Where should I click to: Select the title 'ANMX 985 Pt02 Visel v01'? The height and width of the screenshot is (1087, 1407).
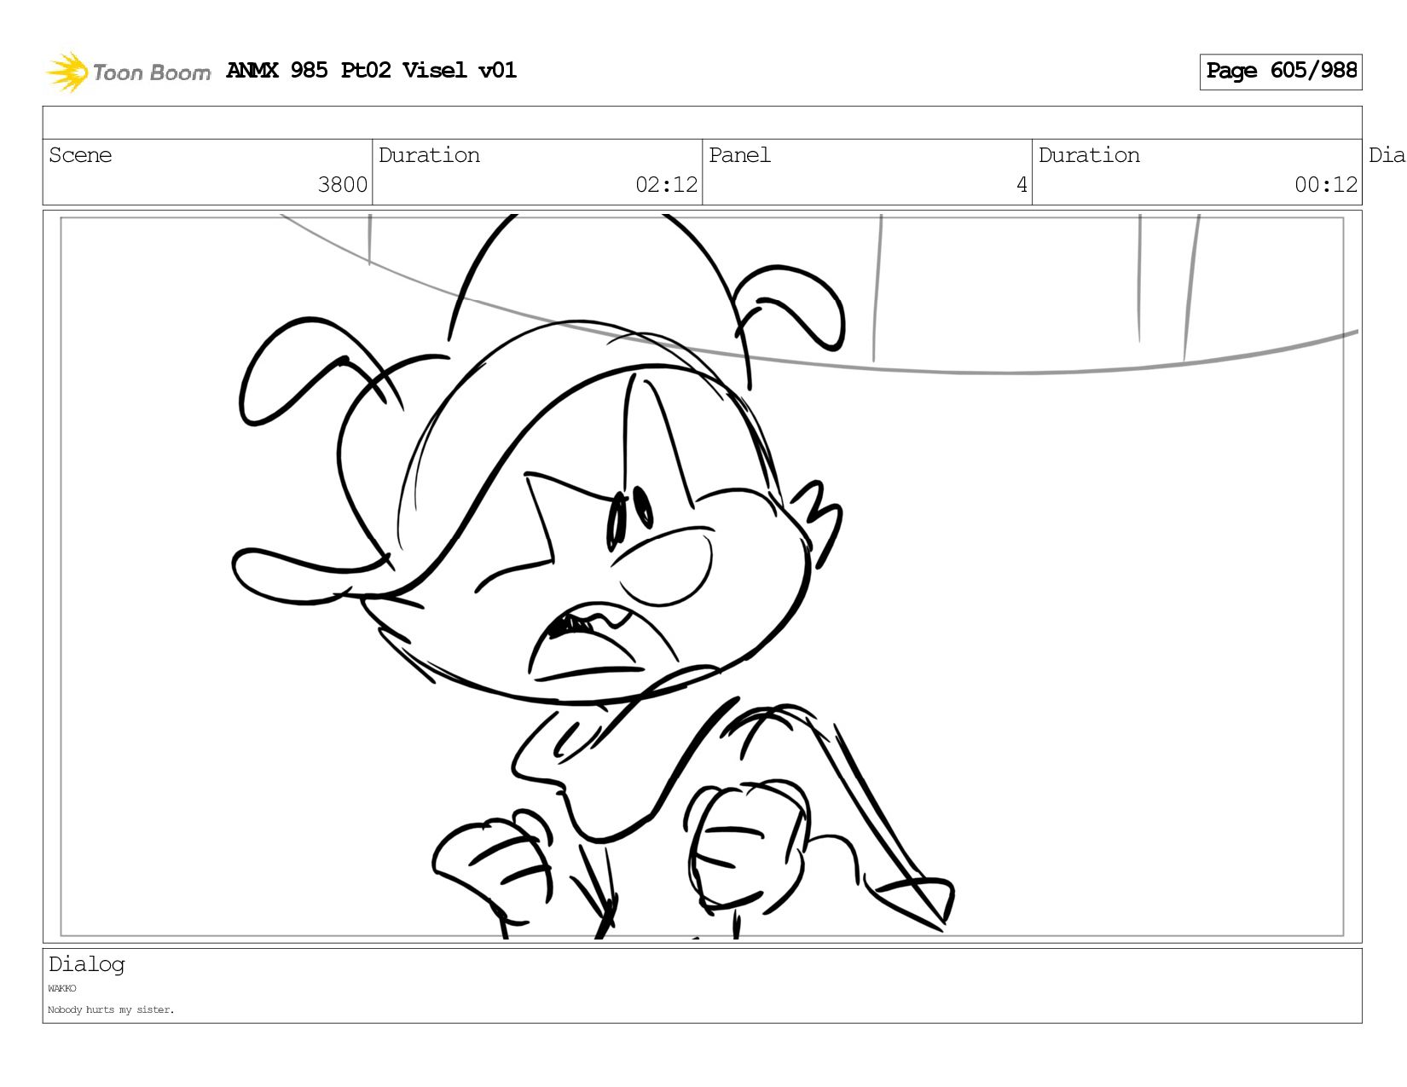(371, 70)
